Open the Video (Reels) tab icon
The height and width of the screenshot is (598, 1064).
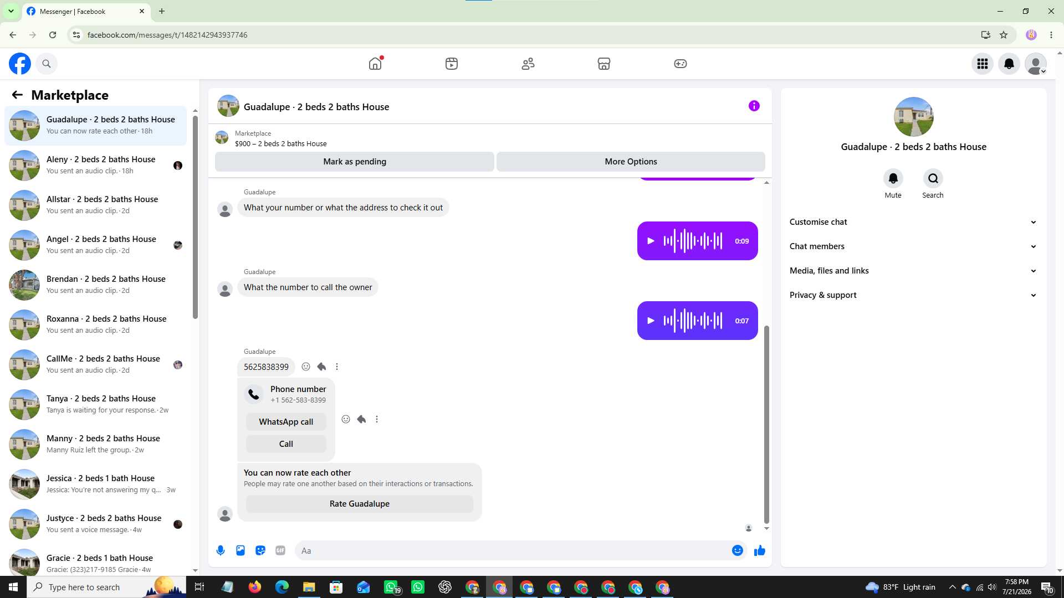452,64
